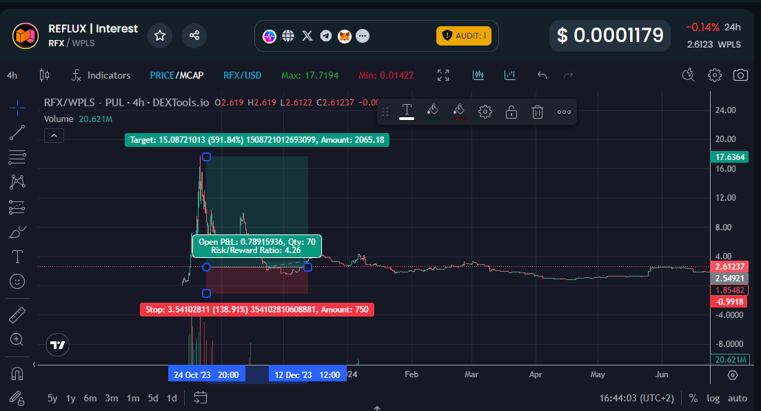761x411 pixels.
Task: Select the 3m time range
Action: 112,399
